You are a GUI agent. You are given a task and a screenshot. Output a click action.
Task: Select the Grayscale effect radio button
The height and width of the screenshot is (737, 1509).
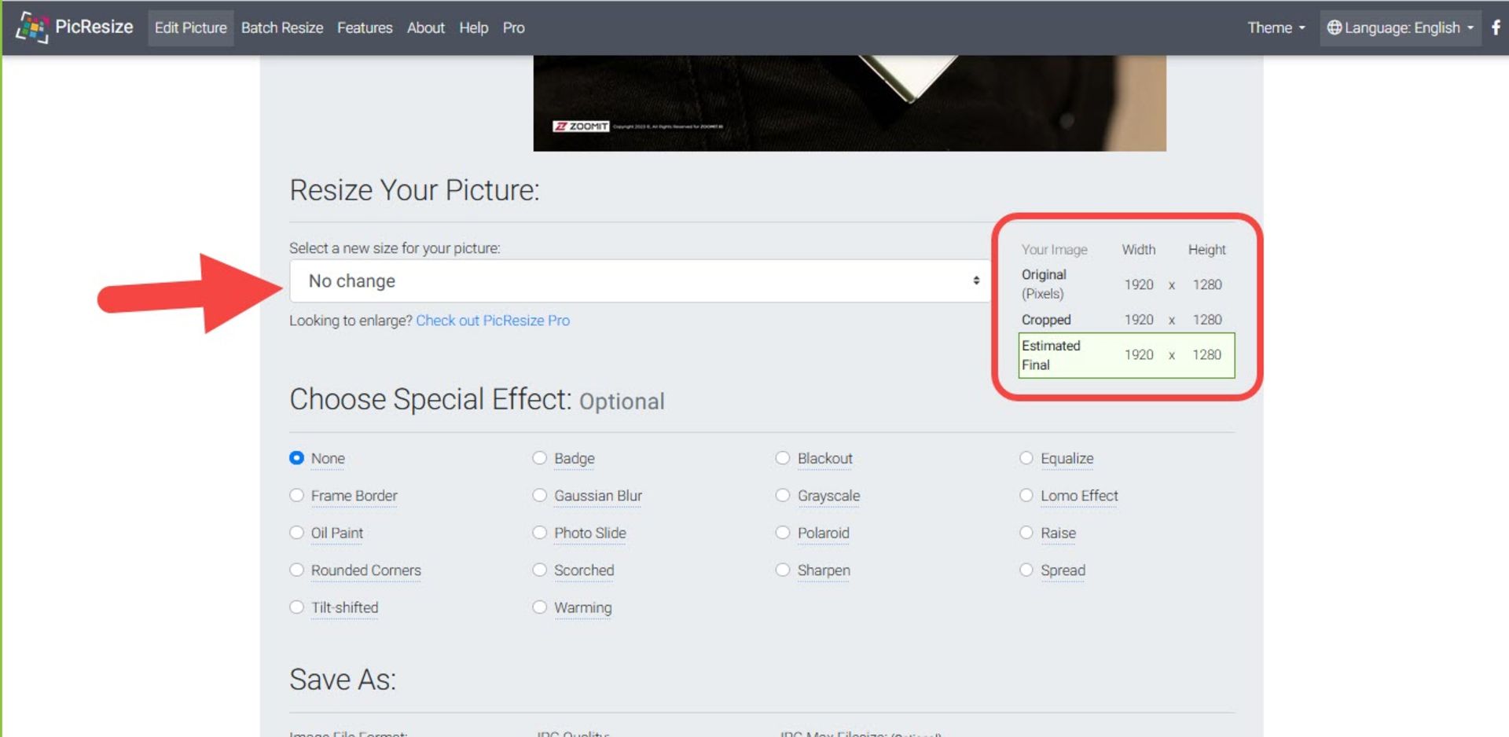click(x=783, y=496)
